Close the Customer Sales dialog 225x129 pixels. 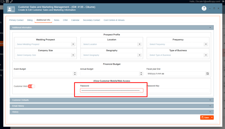[x=218, y=9]
